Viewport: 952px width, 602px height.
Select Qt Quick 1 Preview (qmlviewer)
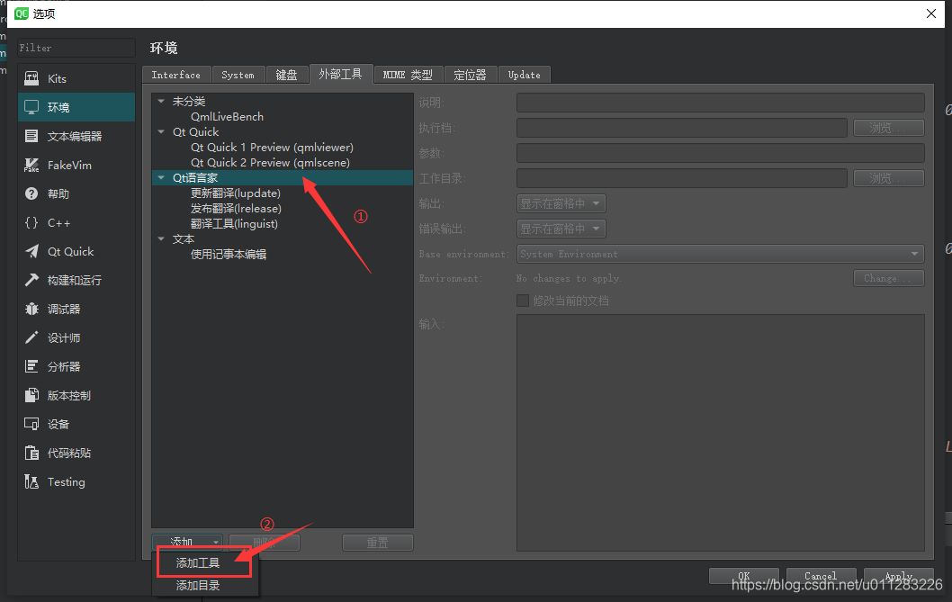[x=272, y=147]
